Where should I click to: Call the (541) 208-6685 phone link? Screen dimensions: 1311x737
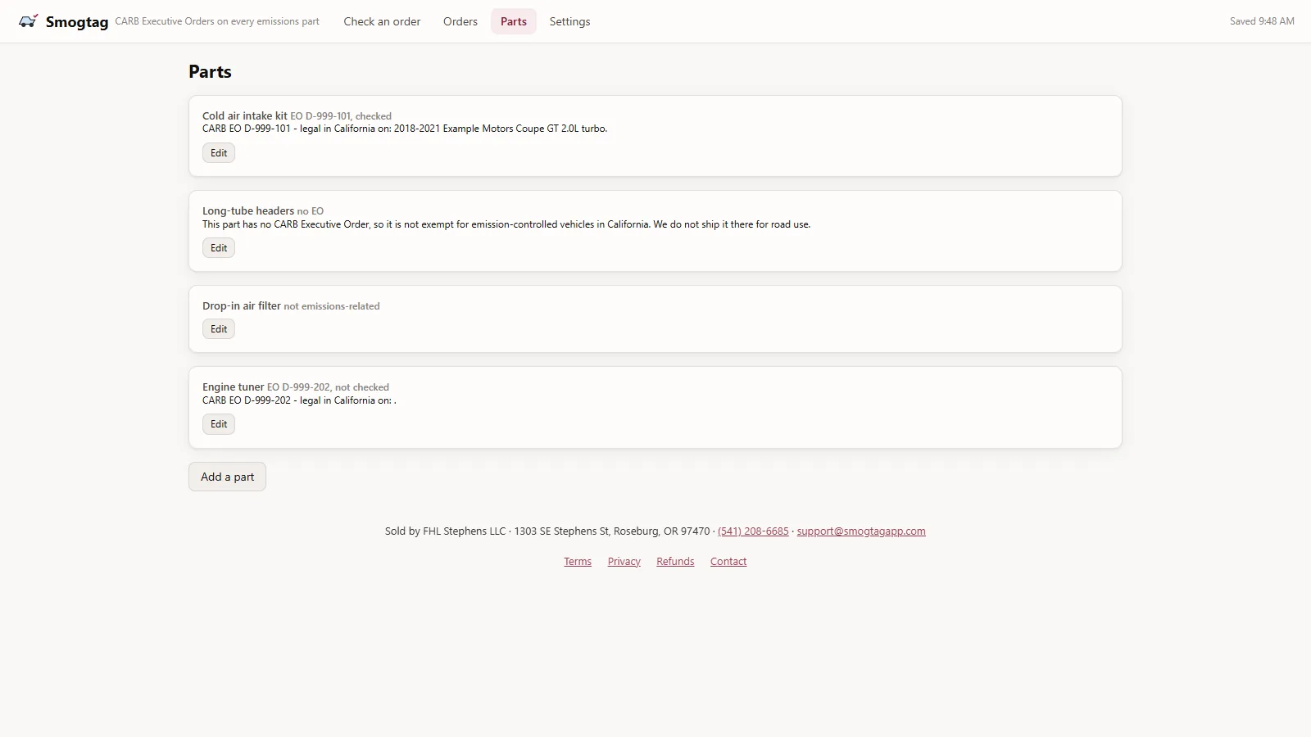click(753, 531)
